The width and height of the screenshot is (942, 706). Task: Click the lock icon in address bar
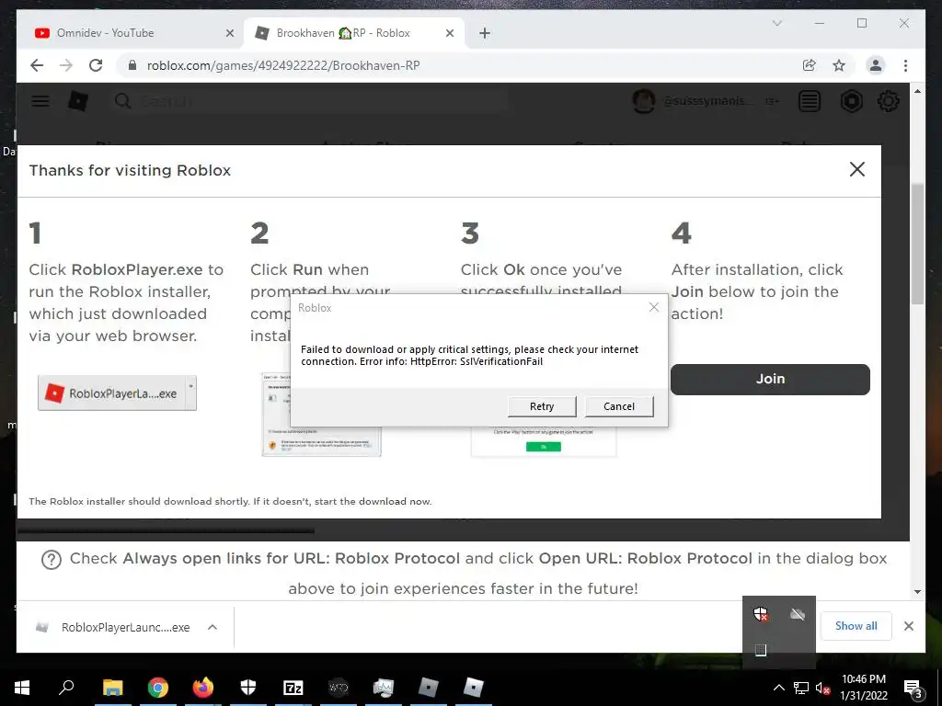pos(132,65)
